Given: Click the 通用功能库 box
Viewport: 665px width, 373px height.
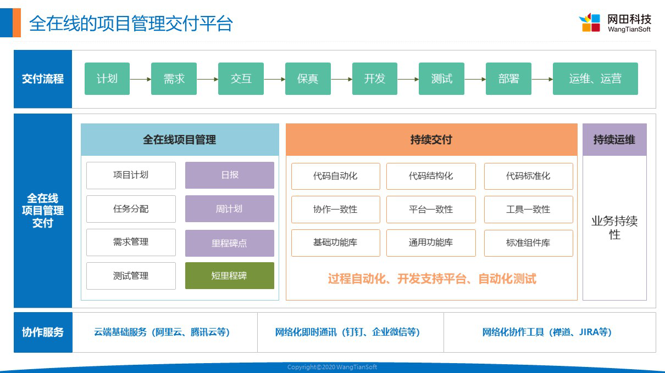Looking at the screenshot, I should pos(431,243).
